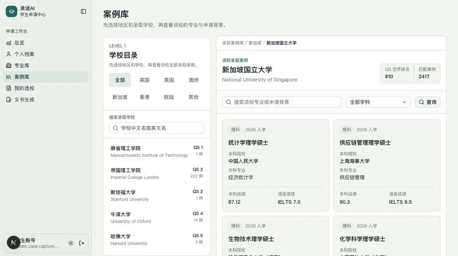Image resolution: width=458 pixels, height=256 pixels.
Task: Click the IELTS 6.5 score value
Action: tap(400, 202)
